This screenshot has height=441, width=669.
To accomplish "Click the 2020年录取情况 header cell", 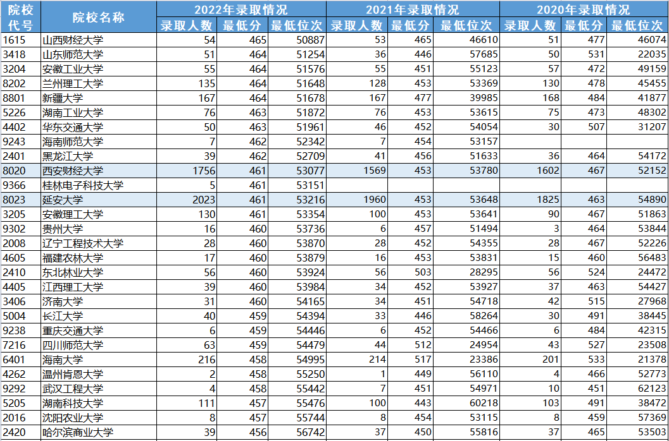I will [585, 9].
